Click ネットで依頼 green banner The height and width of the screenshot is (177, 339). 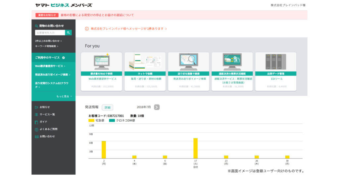click(x=145, y=74)
